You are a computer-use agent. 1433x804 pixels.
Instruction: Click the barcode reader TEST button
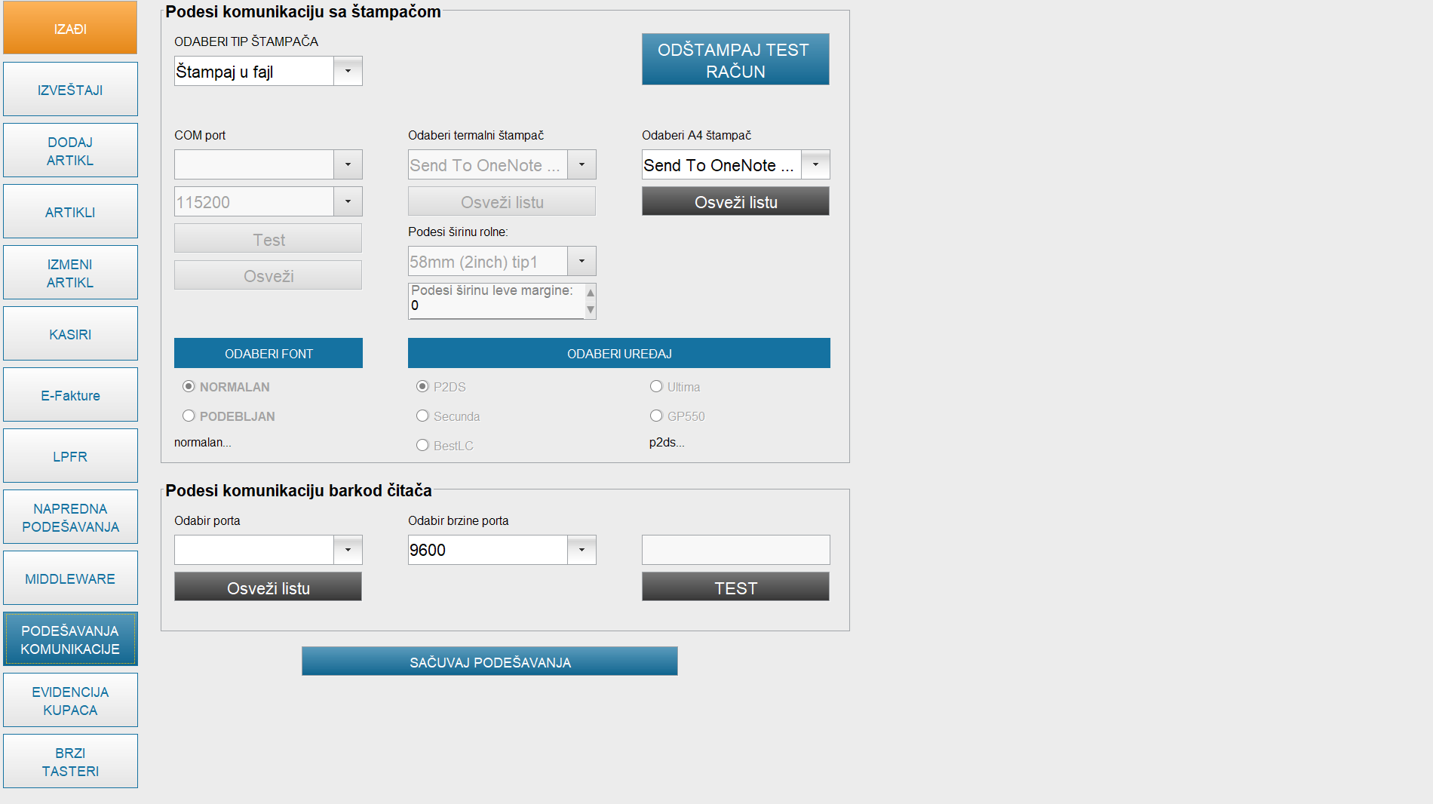(x=735, y=587)
